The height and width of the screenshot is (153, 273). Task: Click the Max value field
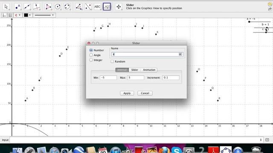point(136,77)
